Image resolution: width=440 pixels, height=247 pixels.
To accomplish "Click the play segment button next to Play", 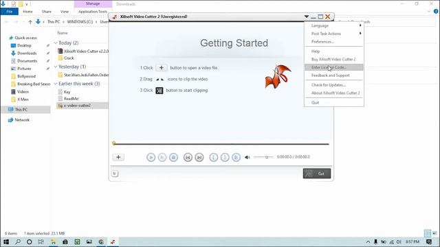I will (x=162, y=157).
